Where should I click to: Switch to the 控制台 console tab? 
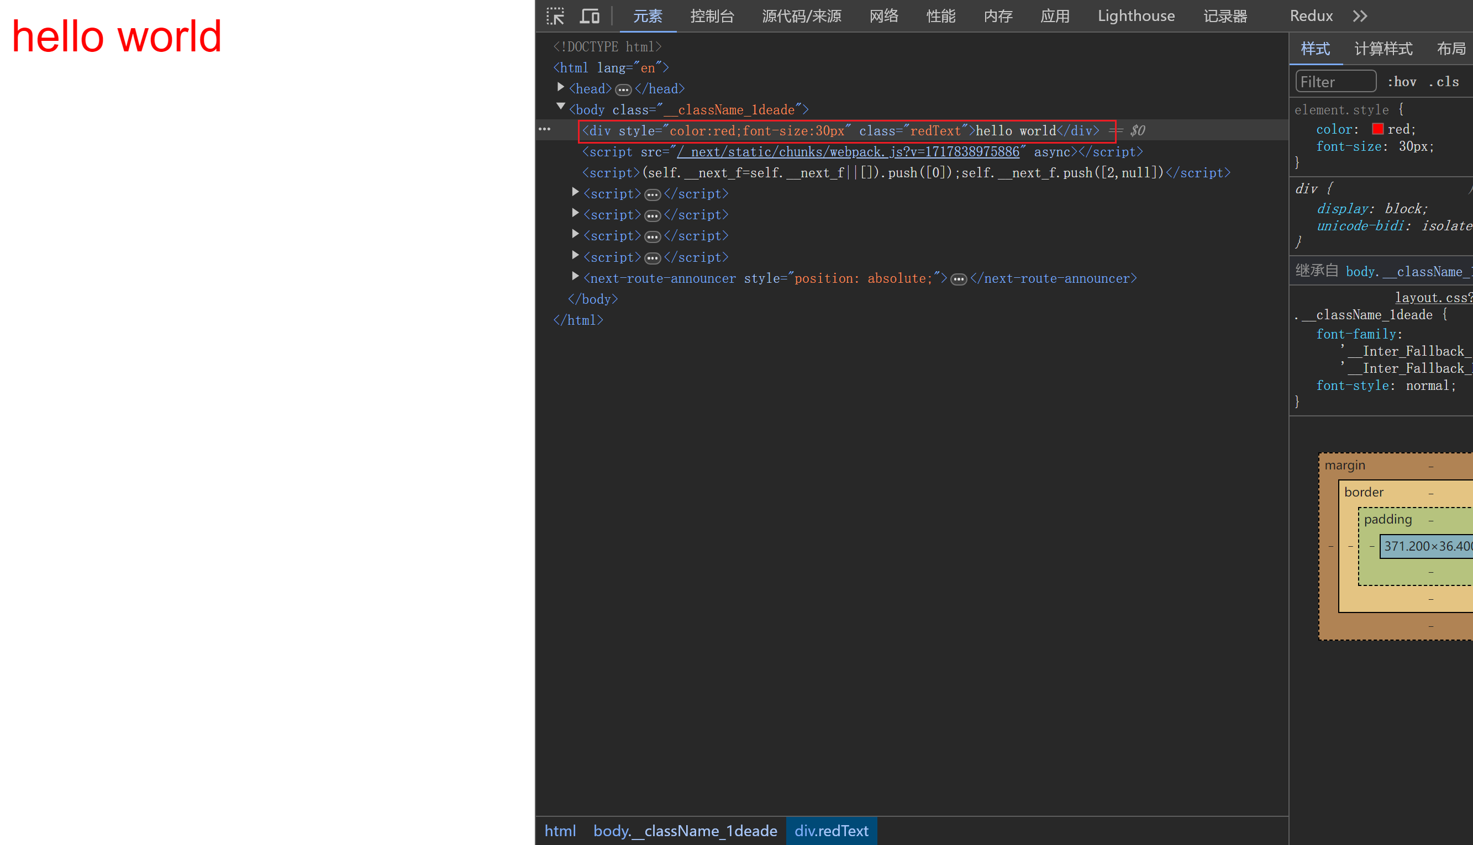[712, 16]
